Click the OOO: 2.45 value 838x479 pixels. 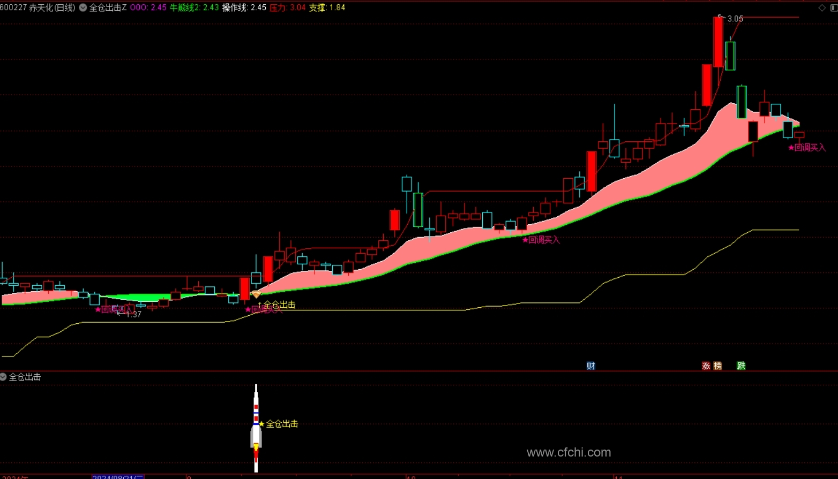coord(148,7)
